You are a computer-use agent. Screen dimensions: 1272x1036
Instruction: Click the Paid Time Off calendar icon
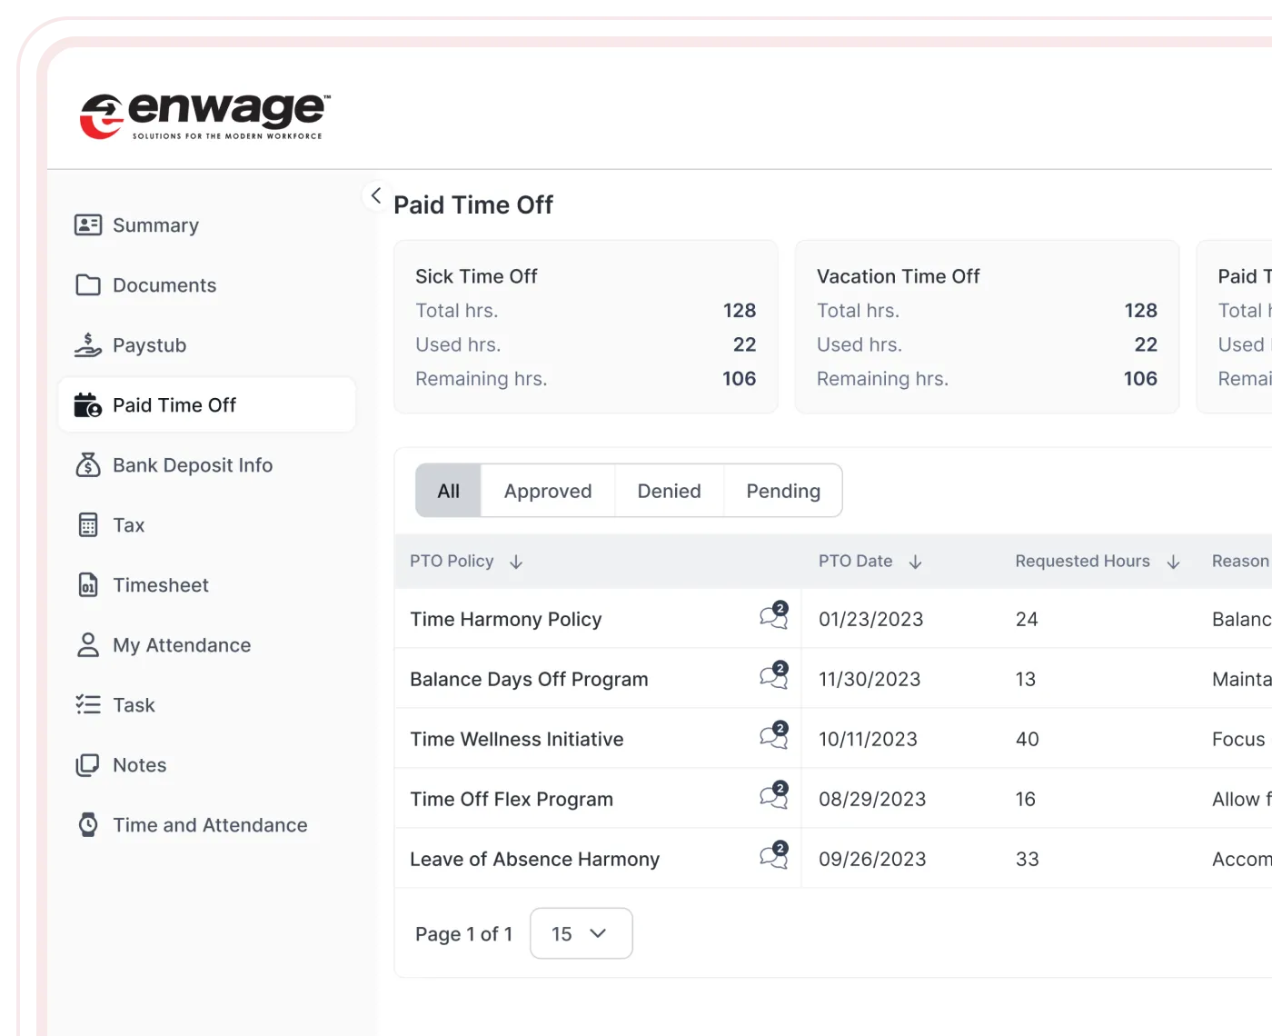[87, 404]
